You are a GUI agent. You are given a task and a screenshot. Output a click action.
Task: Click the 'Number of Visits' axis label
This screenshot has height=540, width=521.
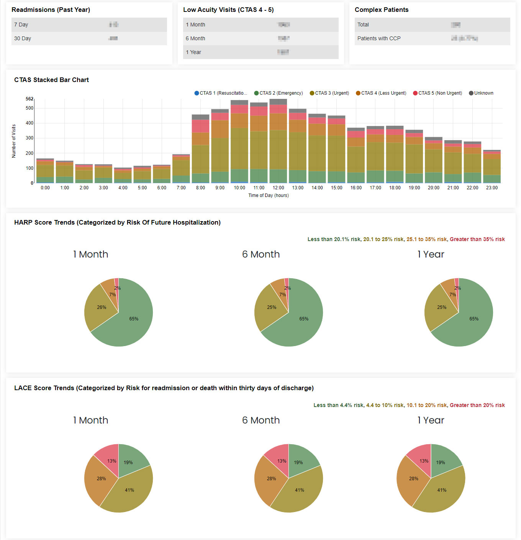(14, 141)
